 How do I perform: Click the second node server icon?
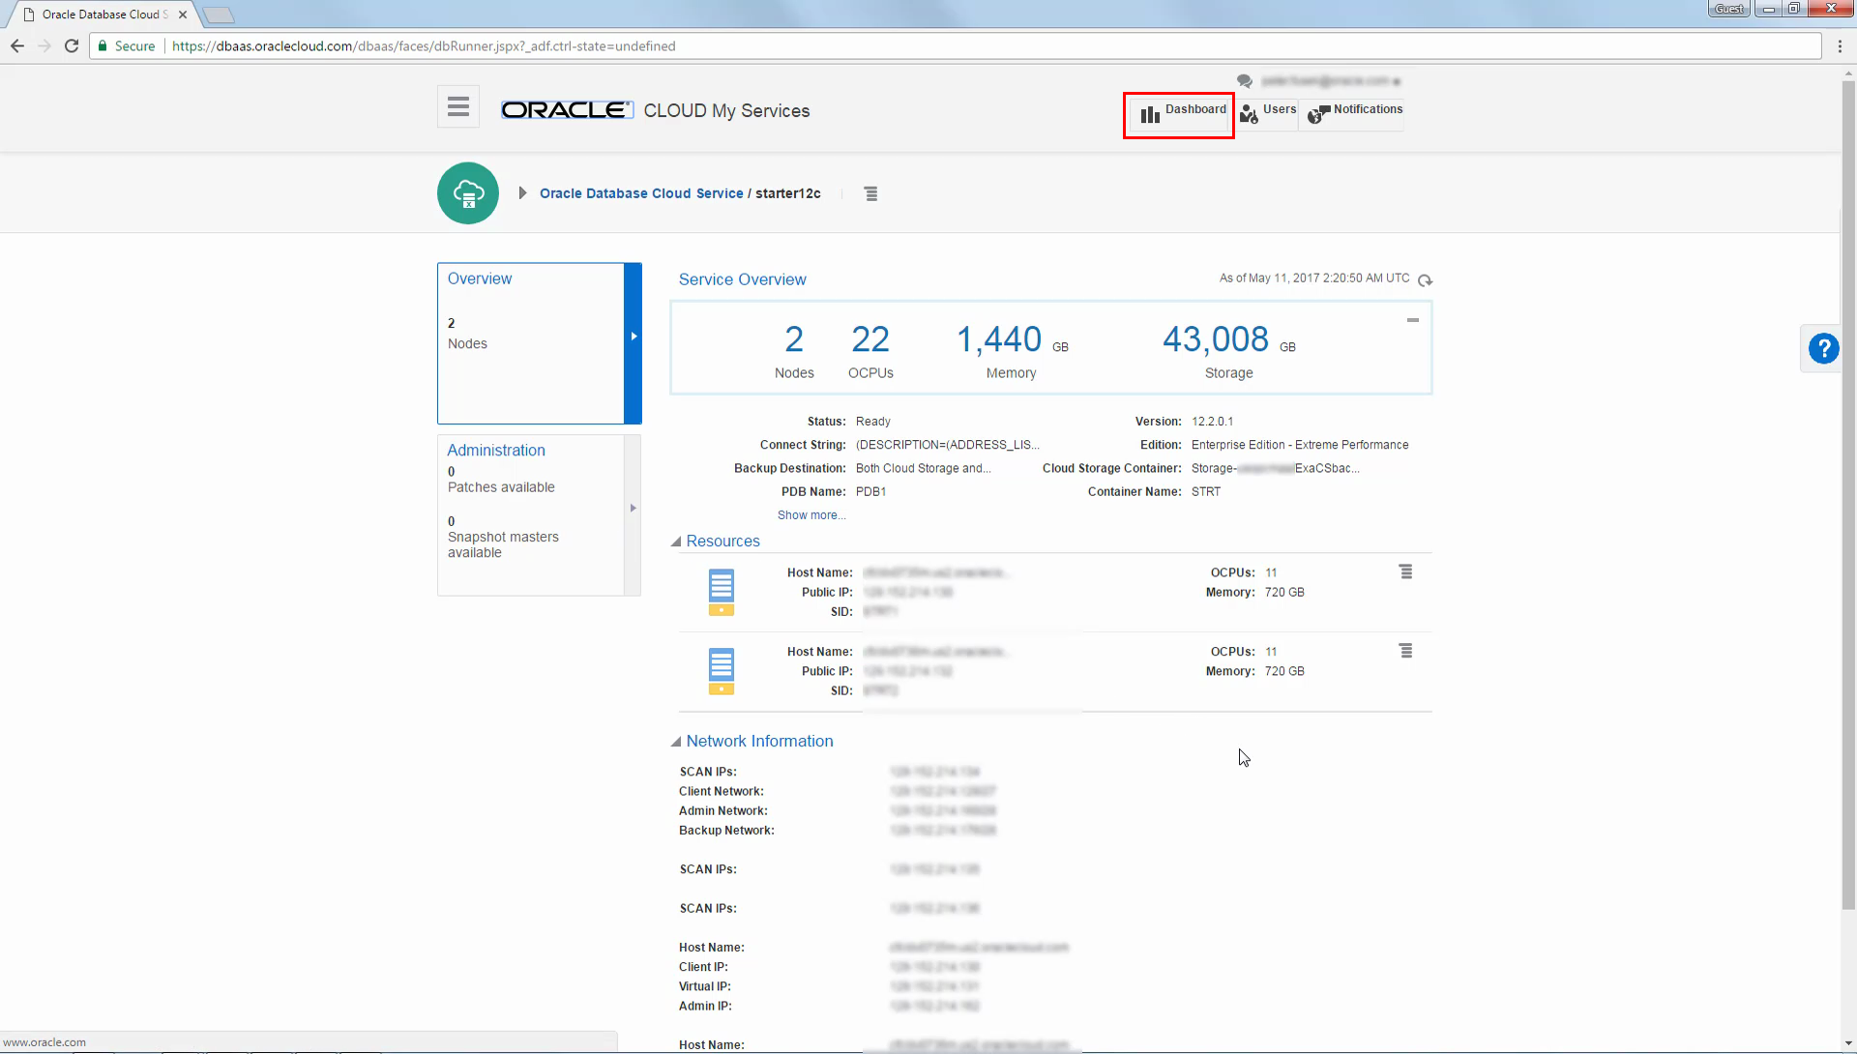point(722,671)
